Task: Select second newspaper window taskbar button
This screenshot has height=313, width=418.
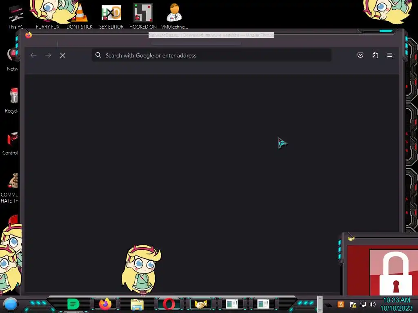Action: [263, 304]
